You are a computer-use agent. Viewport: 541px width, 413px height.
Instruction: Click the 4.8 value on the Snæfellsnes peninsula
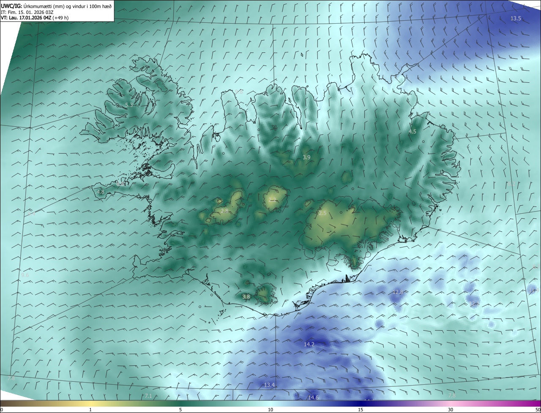101,192
